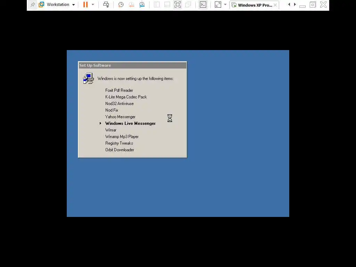Click the 'Registry Tweaks' item
Screen dimensions: 356x267
[119, 143]
